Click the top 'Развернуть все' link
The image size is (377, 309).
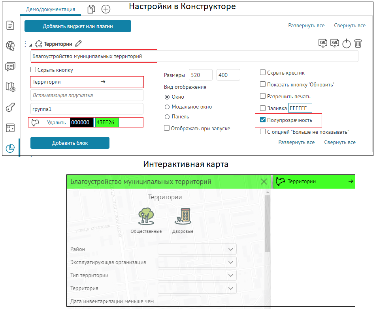[x=306, y=26]
